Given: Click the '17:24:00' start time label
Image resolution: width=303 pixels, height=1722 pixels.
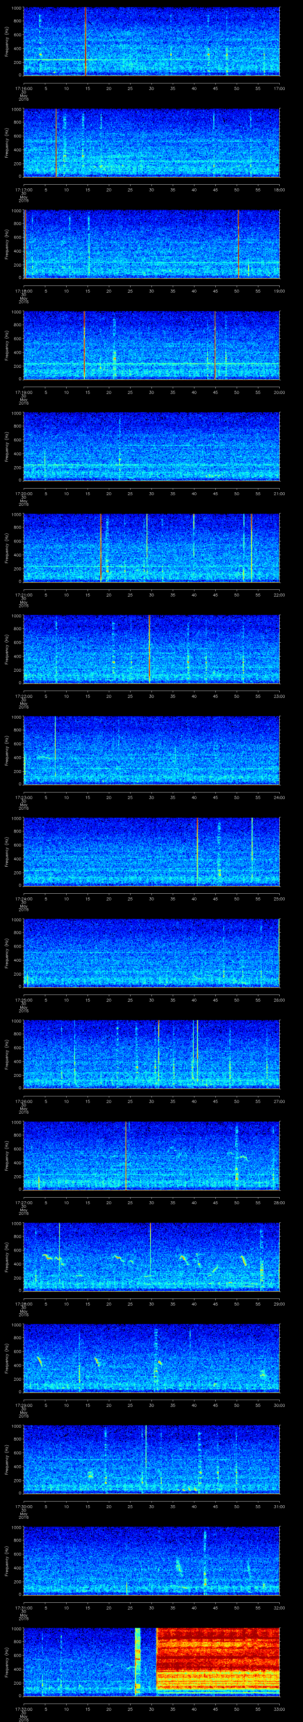Looking at the screenshot, I should (23, 898).
